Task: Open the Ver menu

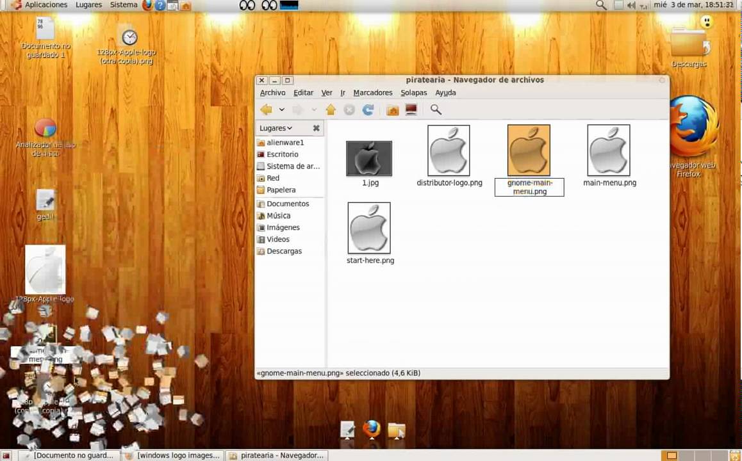Action: [327, 93]
